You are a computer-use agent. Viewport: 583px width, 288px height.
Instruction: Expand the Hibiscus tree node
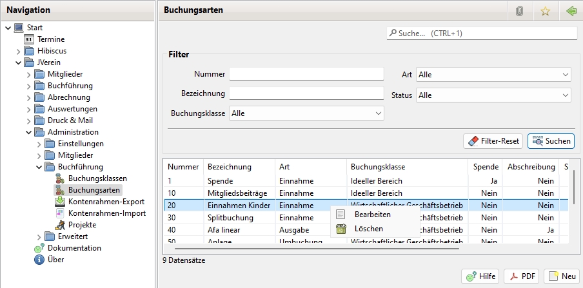[x=19, y=51]
